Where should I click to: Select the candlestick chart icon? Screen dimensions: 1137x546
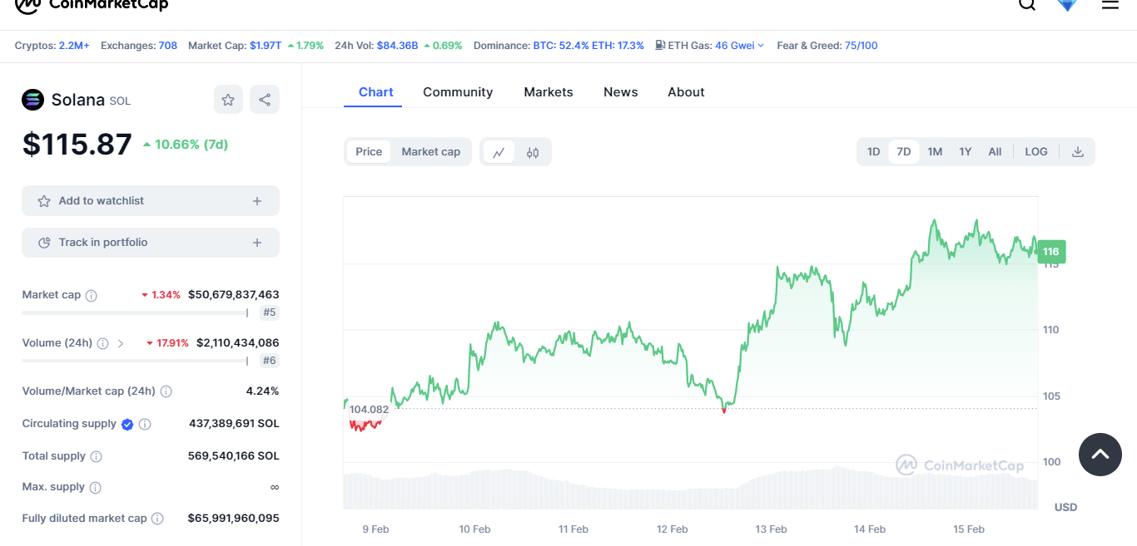pos(533,152)
